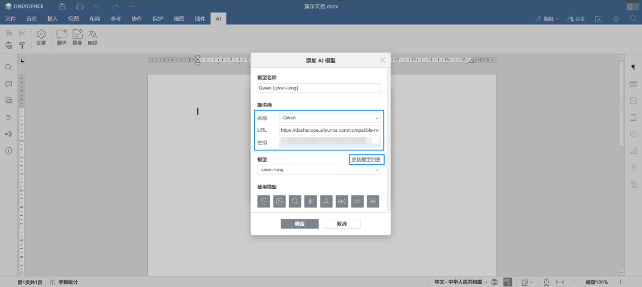Open table settings in right sidebar
The width and height of the screenshot is (642, 287).
[634, 84]
